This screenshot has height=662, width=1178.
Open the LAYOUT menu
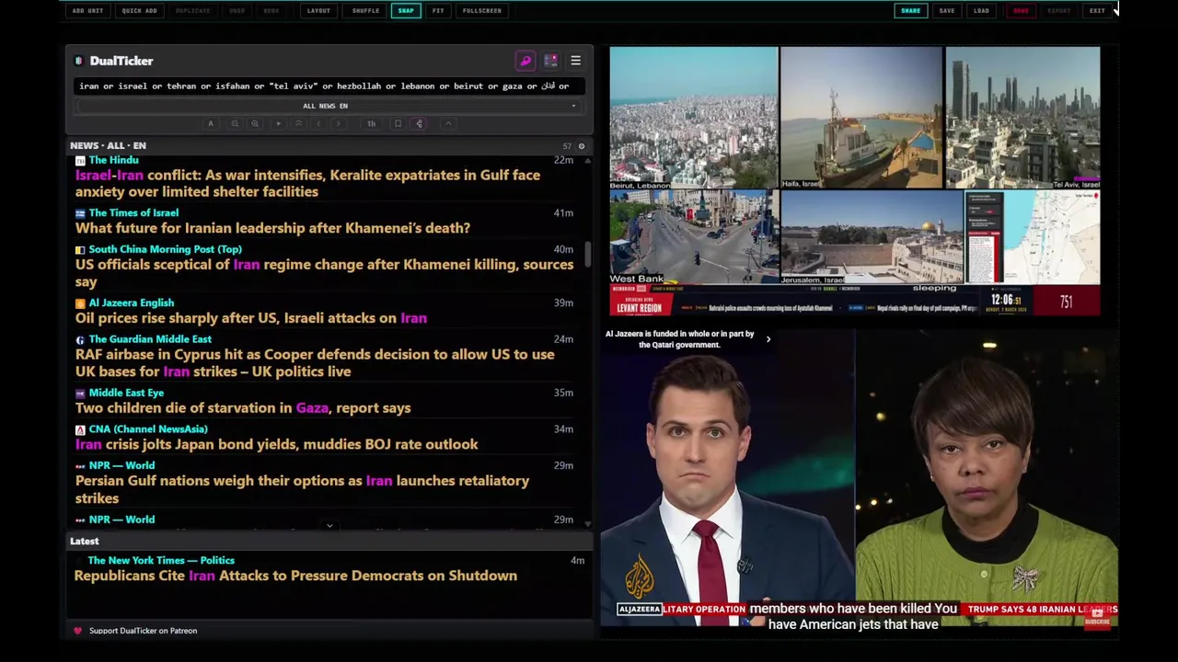[x=318, y=11]
